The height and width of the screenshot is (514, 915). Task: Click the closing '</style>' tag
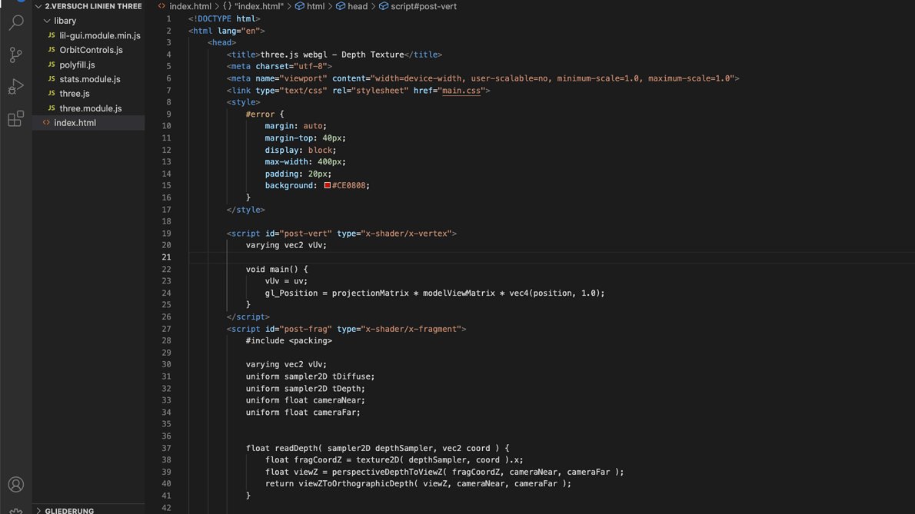[x=246, y=210]
